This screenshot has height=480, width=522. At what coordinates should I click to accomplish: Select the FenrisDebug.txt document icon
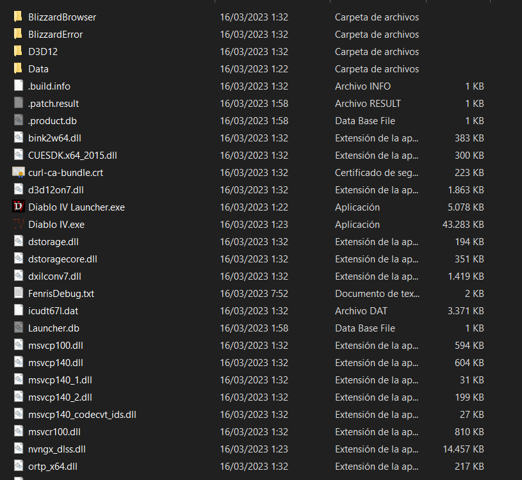[x=19, y=293]
